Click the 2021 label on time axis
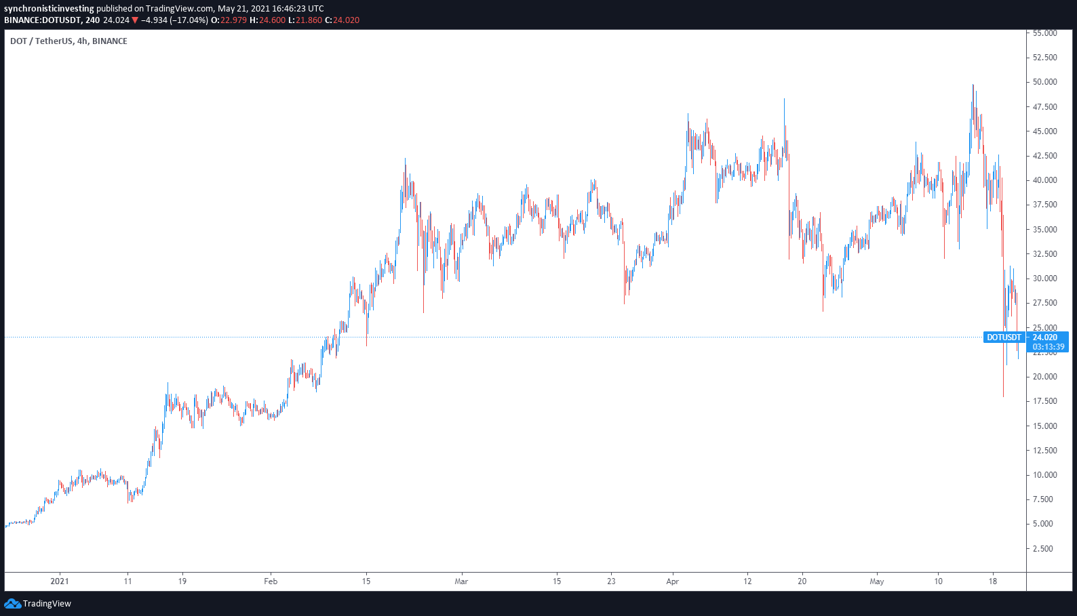Image resolution: width=1077 pixels, height=616 pixels. 60,581
